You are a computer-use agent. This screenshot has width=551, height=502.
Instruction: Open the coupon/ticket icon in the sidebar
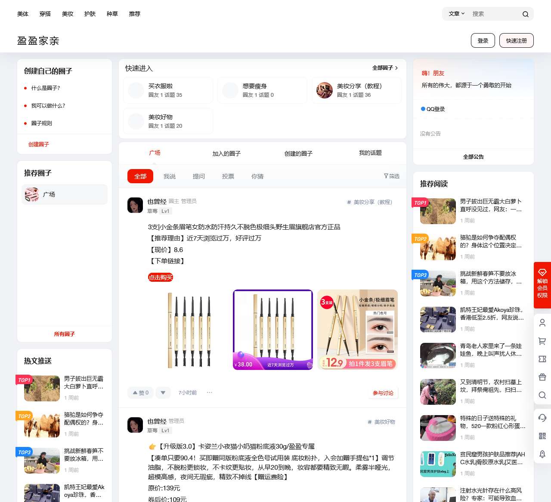point(542,359)
